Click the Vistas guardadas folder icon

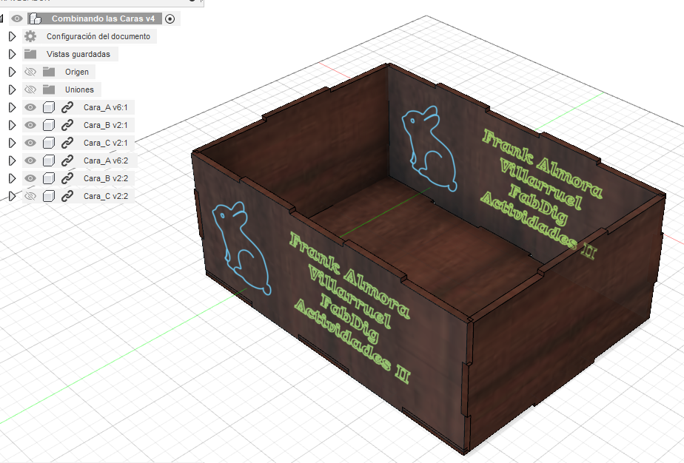click(x=30, y=54)
